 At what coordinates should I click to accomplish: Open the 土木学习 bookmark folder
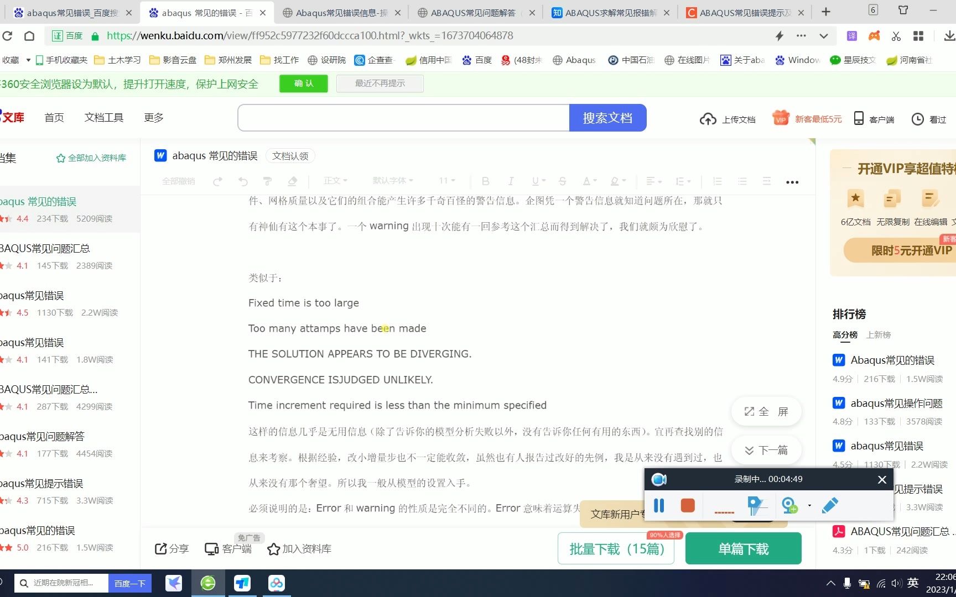pyautogui.click(x=117, y=60)
